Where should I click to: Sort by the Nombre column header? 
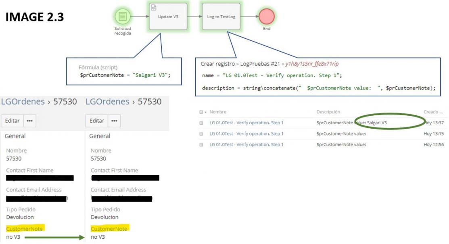click(217, 112)
